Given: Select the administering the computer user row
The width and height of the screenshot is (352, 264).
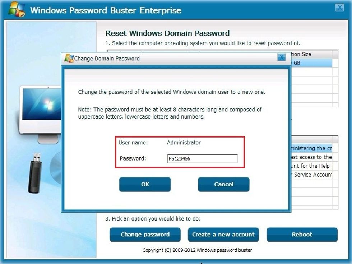Looking at the screenshot, I should [x=312, y=148].
